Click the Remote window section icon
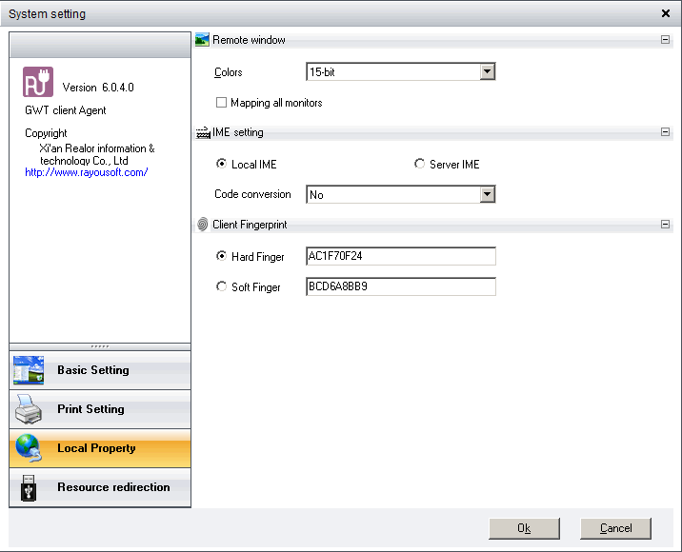682x552 pixels. (202, 40)
